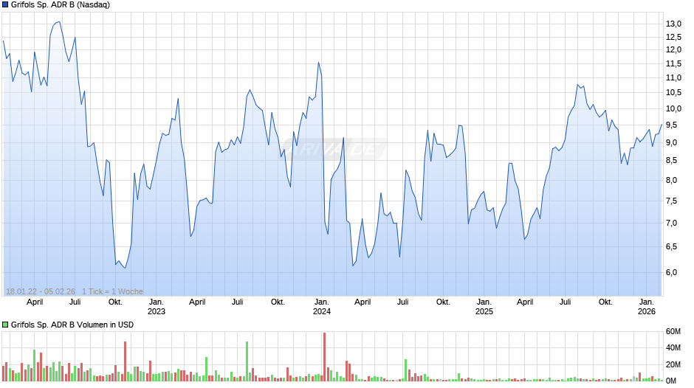Click the tallest red volume bar at January 2024
694x388 pixels.
tap(324, 357)
